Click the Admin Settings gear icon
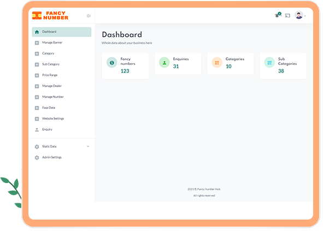The height and width of the screenshot is (231, 323). tap(37, 157)
